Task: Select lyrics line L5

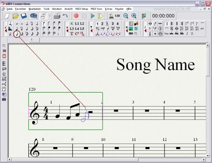Action: pos(82,28)
